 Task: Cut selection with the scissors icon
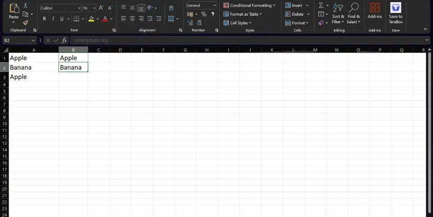pos(25,5)
